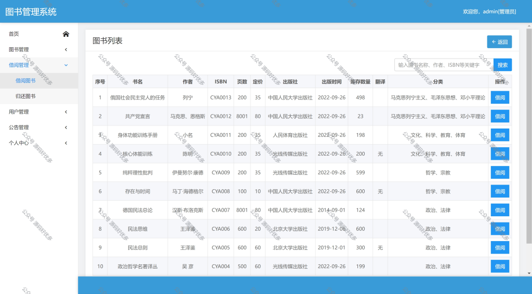Viewport: 532px width, 294px height.
Task: Expand the 公告管理 menu chevron
Action: tap(66, 128)
